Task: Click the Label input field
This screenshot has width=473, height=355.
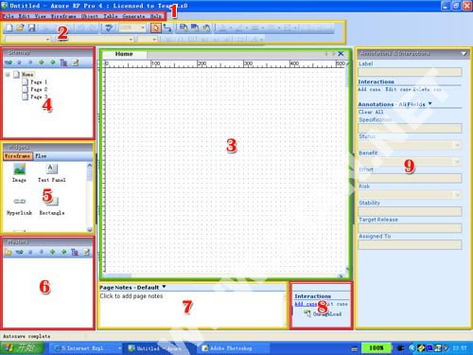Action: (410, 72)
